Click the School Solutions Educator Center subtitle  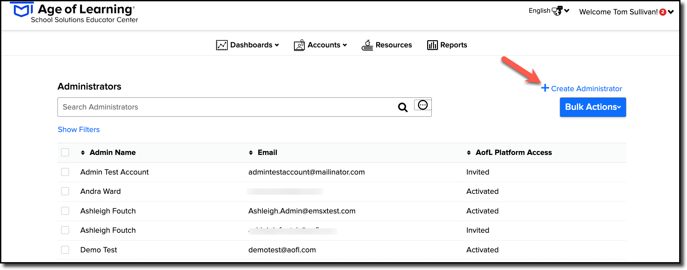point(84,20)
